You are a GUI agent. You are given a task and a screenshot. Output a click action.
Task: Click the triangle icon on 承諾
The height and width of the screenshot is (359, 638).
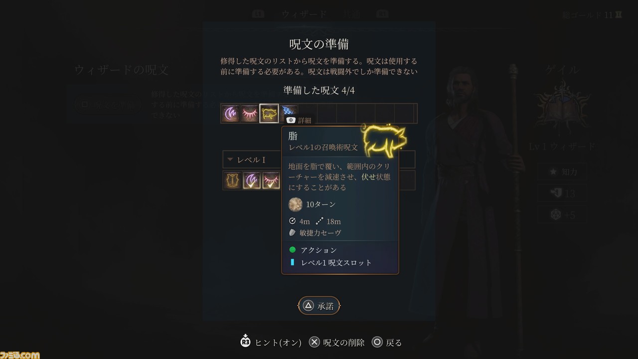click(309, 306)
